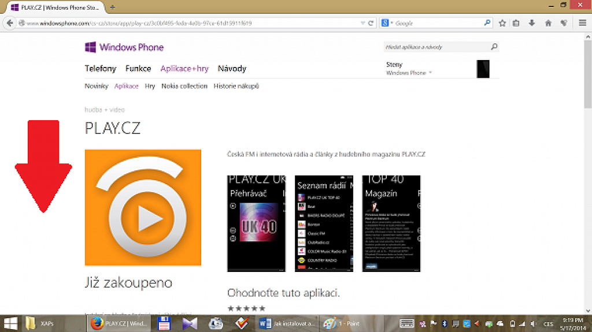Open the URL history dropdown arrow
The image size is (592, 332).
362,23
